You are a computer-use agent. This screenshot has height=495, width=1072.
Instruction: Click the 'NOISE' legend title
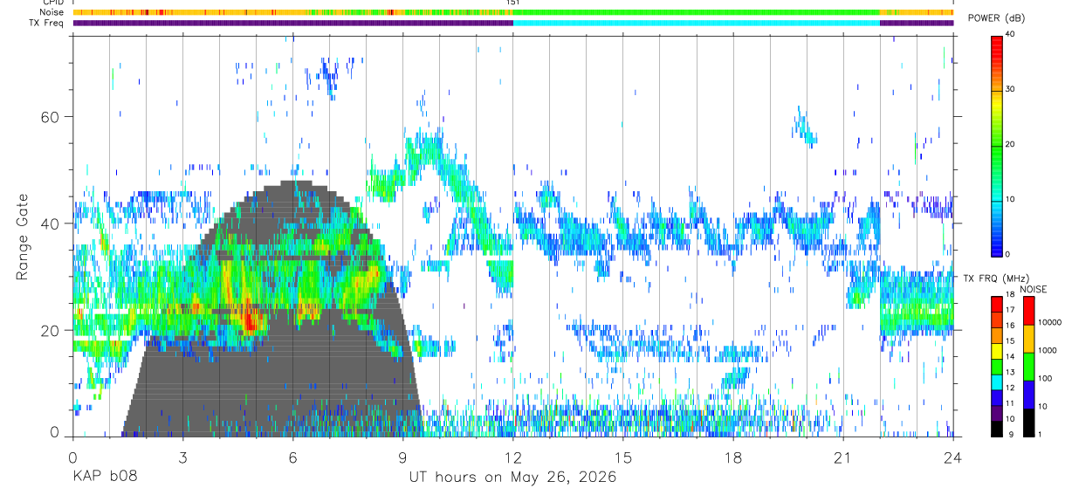[1033, 289]
